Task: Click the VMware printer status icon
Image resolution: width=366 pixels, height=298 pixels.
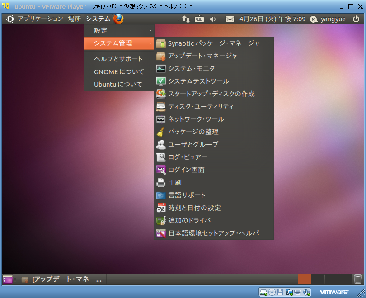Action: pyautogui.click(x=298, y=292)
